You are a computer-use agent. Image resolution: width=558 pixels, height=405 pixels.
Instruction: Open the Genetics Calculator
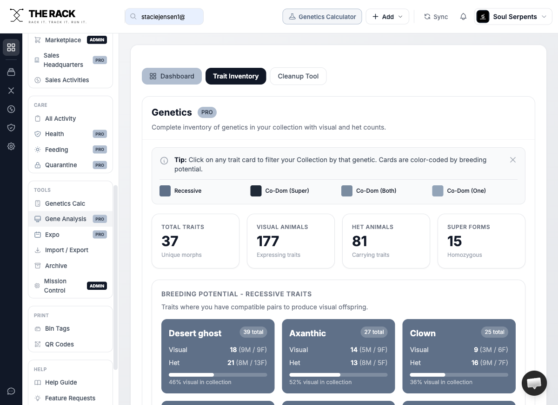(322, 16)
